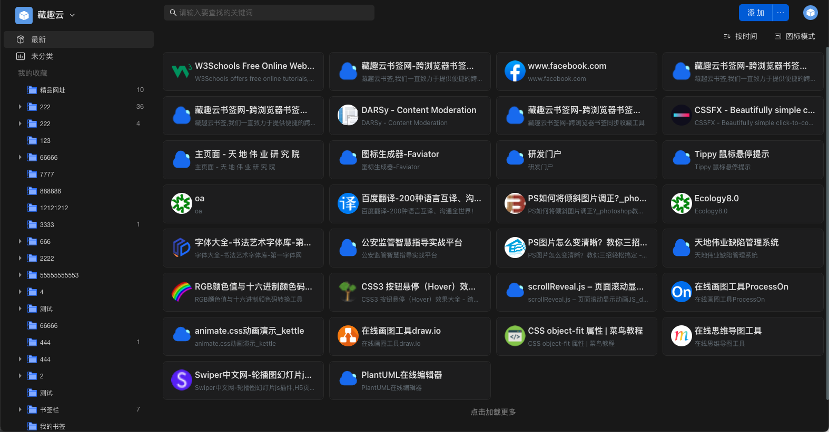Viewport: 829px width, 432px height.
Task: Expand the 55555555553 folder
Action: pyautogui.click(x=20, y=275)
